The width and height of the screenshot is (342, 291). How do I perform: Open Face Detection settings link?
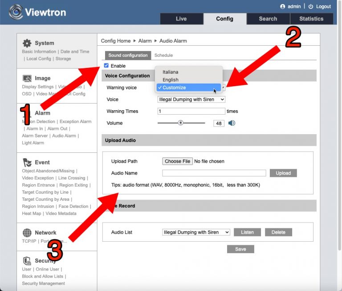(x=73, y=207)
